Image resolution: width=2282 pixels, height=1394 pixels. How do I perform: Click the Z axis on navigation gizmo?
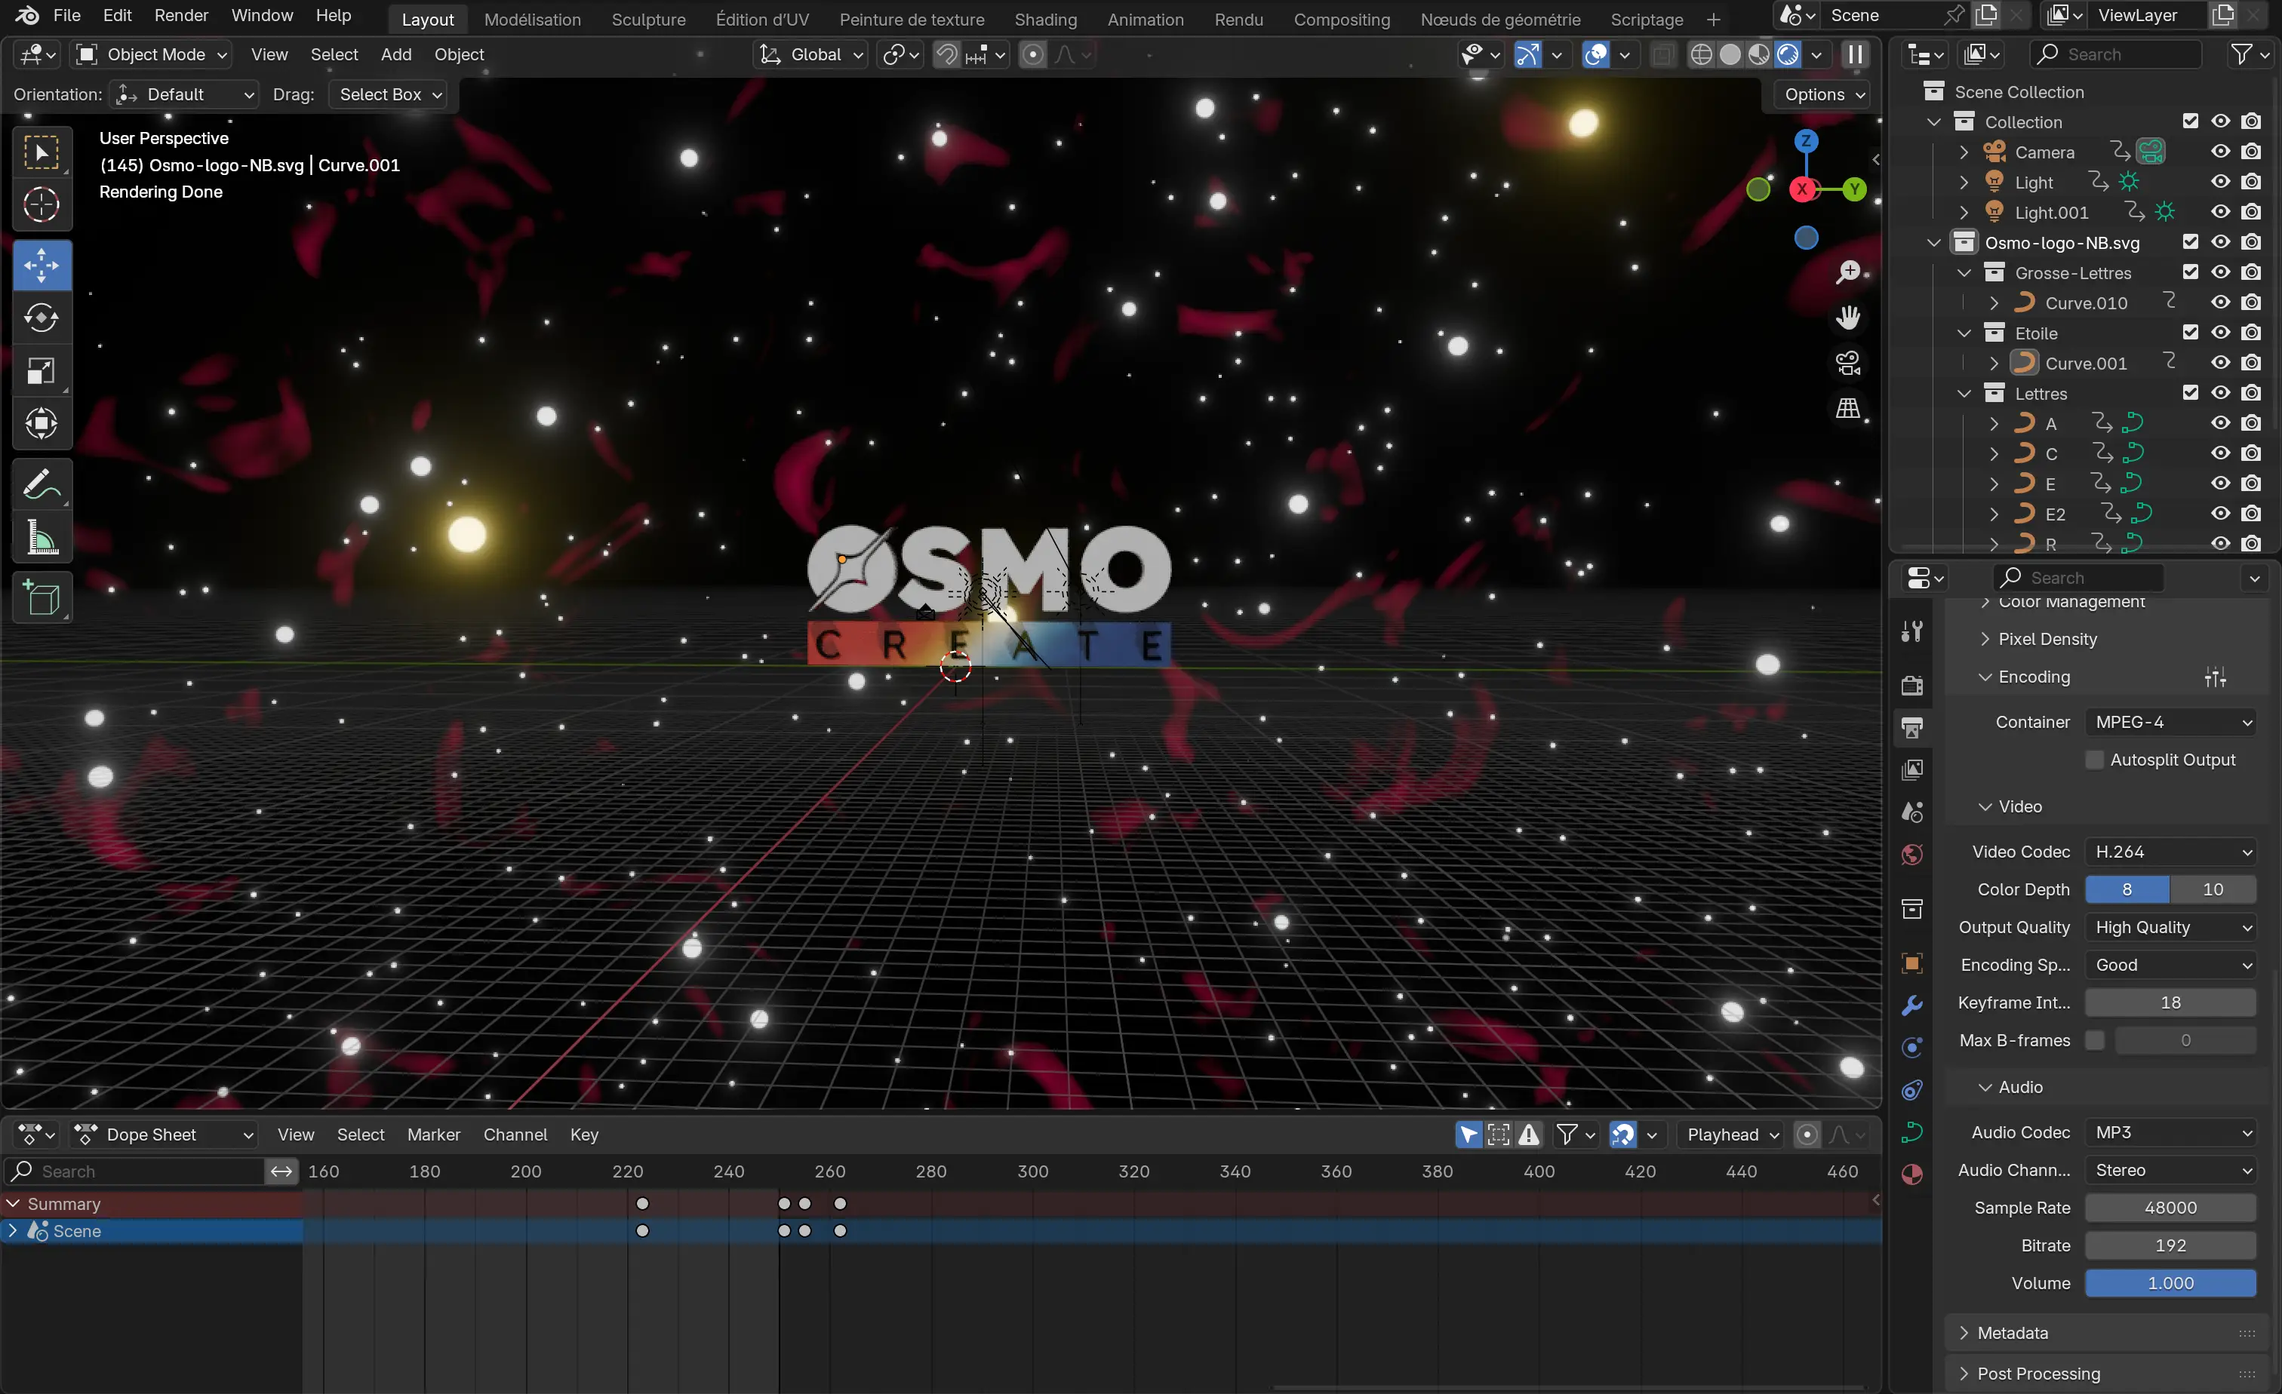click(x=1806, y=142)
